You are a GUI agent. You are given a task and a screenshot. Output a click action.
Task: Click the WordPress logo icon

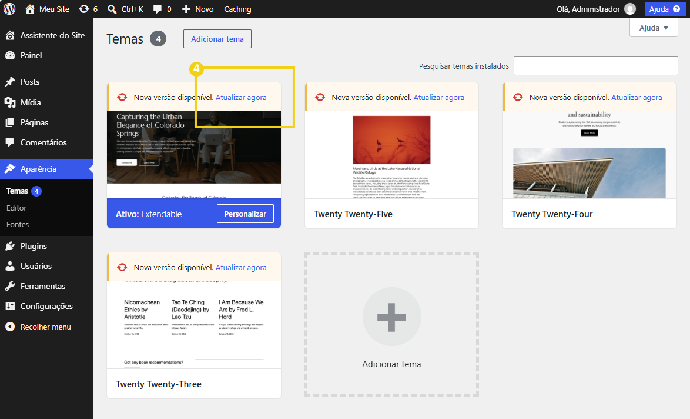point(9,9)
